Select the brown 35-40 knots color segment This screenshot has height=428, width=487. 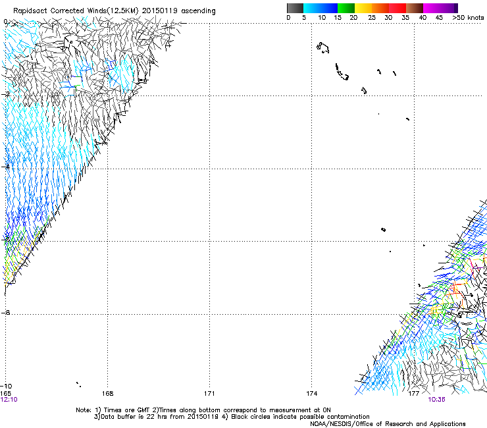coord(415,8)
